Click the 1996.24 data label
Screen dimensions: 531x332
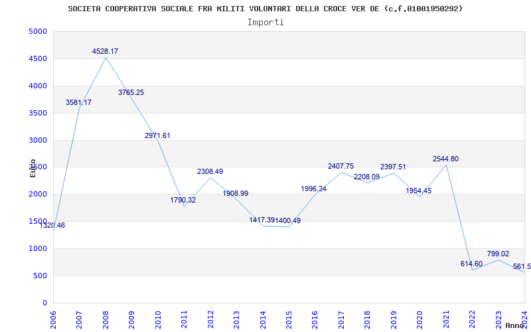tap(314, 189)
